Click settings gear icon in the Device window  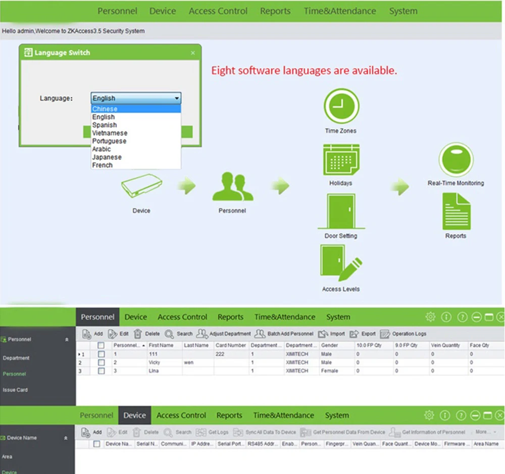(429, 415)
